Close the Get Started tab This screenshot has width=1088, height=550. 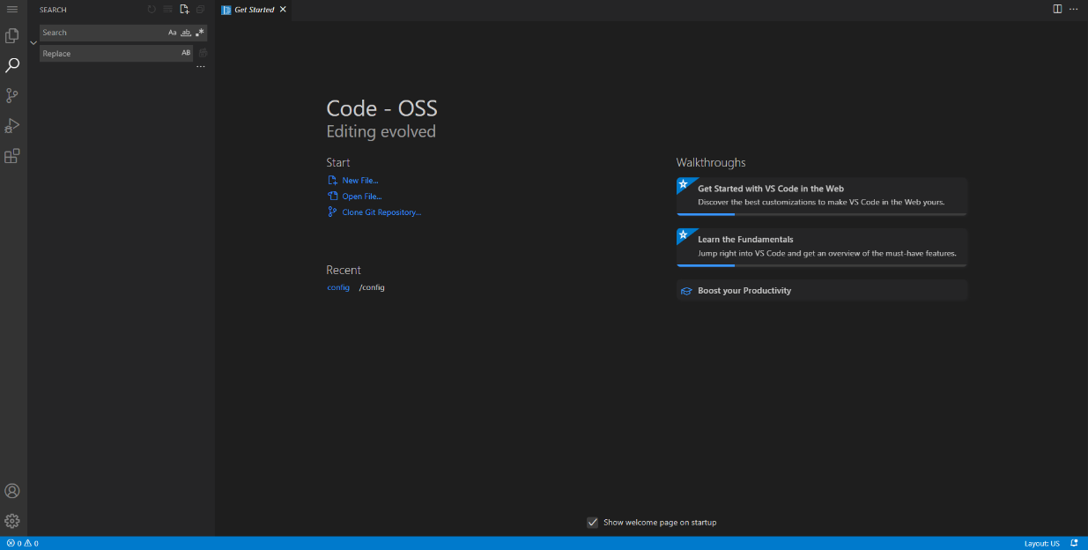(x=283, y=10)
